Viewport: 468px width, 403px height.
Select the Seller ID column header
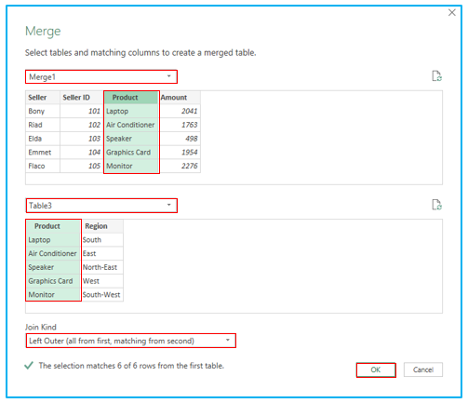[82, 98]
